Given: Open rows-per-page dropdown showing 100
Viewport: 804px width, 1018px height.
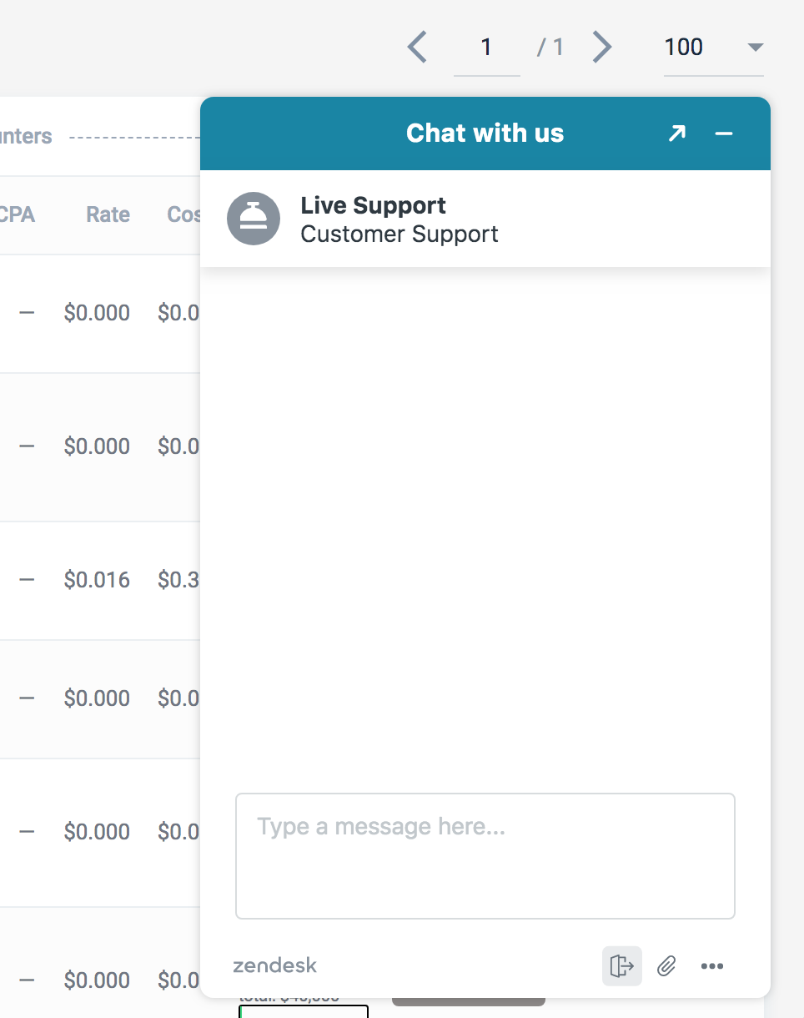Looking at the screenshot, I should (x=714, y=48).
